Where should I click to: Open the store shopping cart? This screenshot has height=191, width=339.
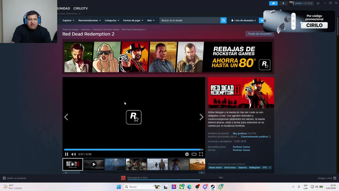[x=261, y=20]
